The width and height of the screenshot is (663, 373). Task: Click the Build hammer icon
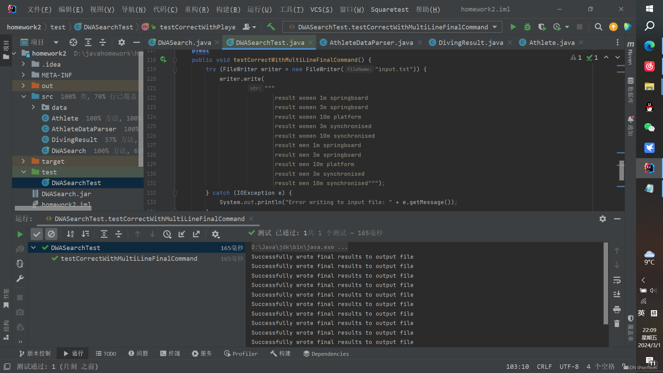coord(271,27)
